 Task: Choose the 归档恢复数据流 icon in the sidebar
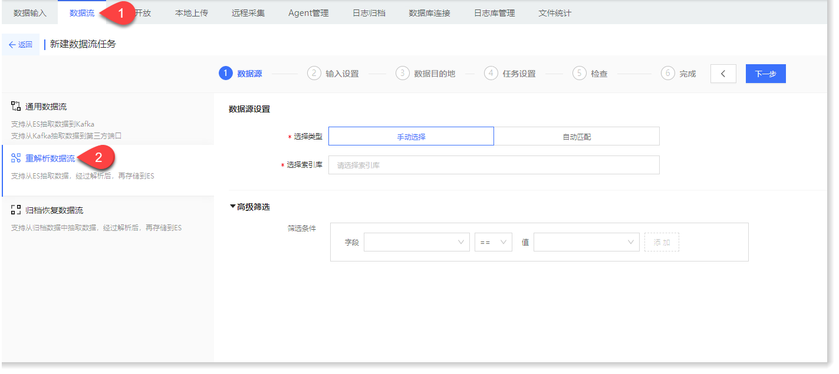point(16,210)
